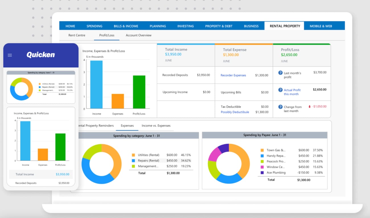
Task: Click the Quicken logo in the mobile header
Action: [41, 55]
